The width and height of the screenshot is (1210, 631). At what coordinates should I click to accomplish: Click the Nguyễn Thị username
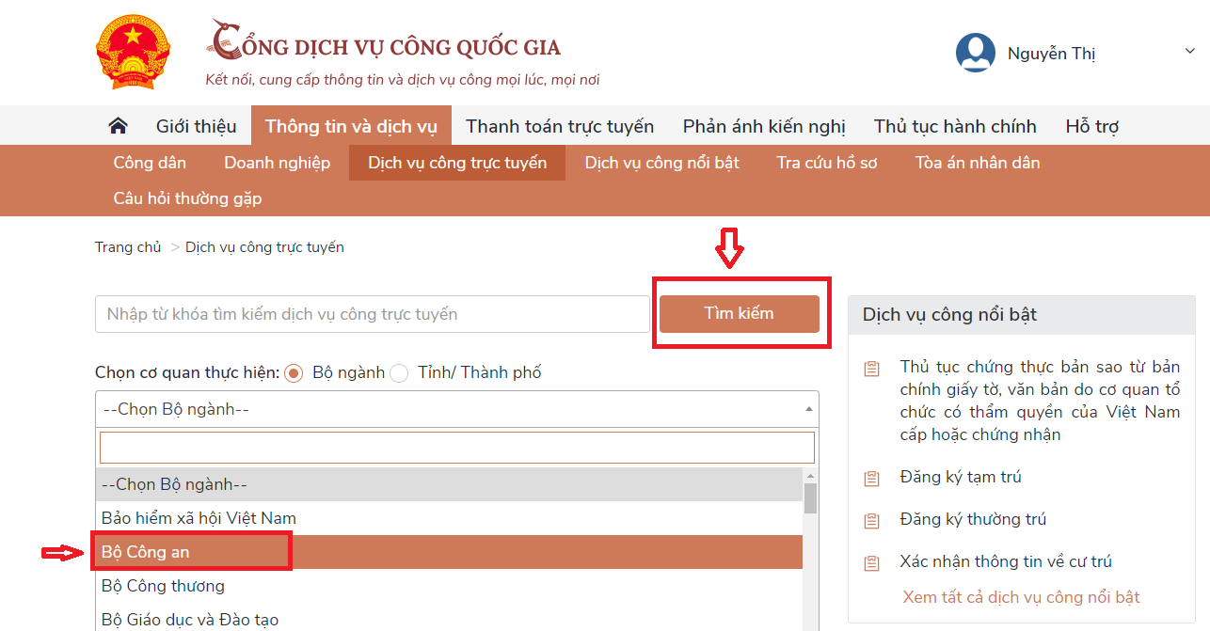coord(1051,54)
